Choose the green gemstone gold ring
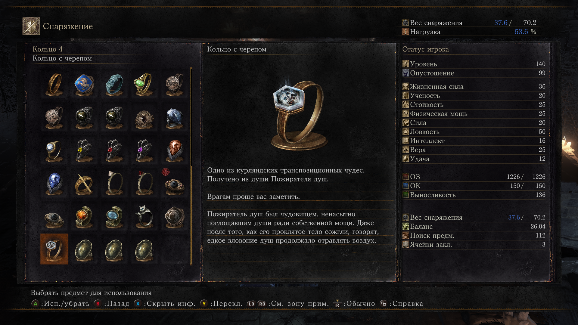This screenshot has height=325, width=578. 144,85
